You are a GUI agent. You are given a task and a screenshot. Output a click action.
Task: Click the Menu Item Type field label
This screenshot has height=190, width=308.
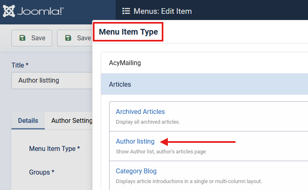tap(55, 149)
